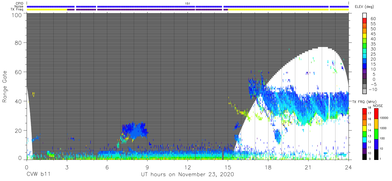Viewport: 392px width, 181px height.
Task: Click the CPID value '151'
Action: pyautogui.click(x=188, y=3)
